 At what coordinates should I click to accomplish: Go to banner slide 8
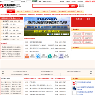tap(64, 34)
